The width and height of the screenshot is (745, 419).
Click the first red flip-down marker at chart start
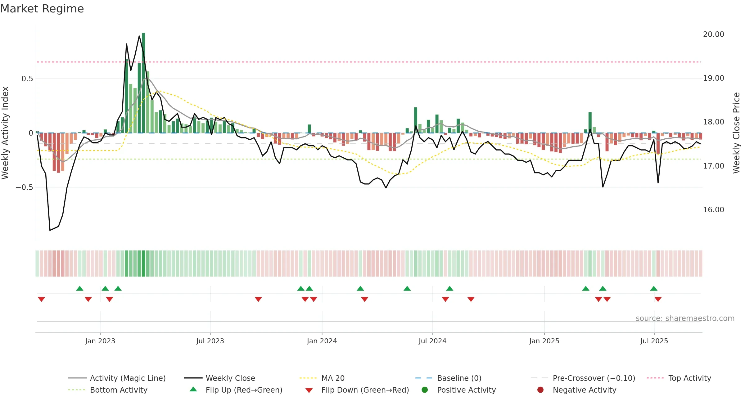(x=42, y=299)
